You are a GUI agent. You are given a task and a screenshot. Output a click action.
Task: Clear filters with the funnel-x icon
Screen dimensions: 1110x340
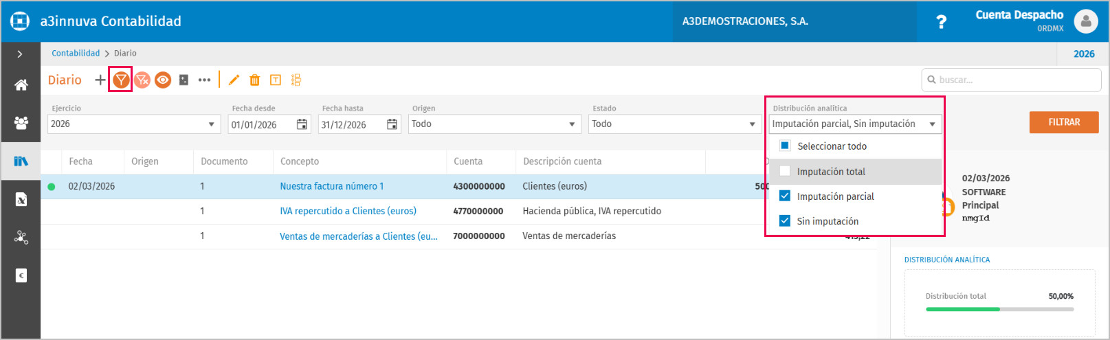[142, 80]
